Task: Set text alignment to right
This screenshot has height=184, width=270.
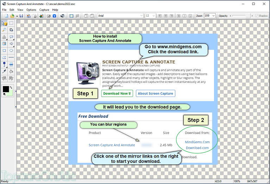Action: point(171,16)
